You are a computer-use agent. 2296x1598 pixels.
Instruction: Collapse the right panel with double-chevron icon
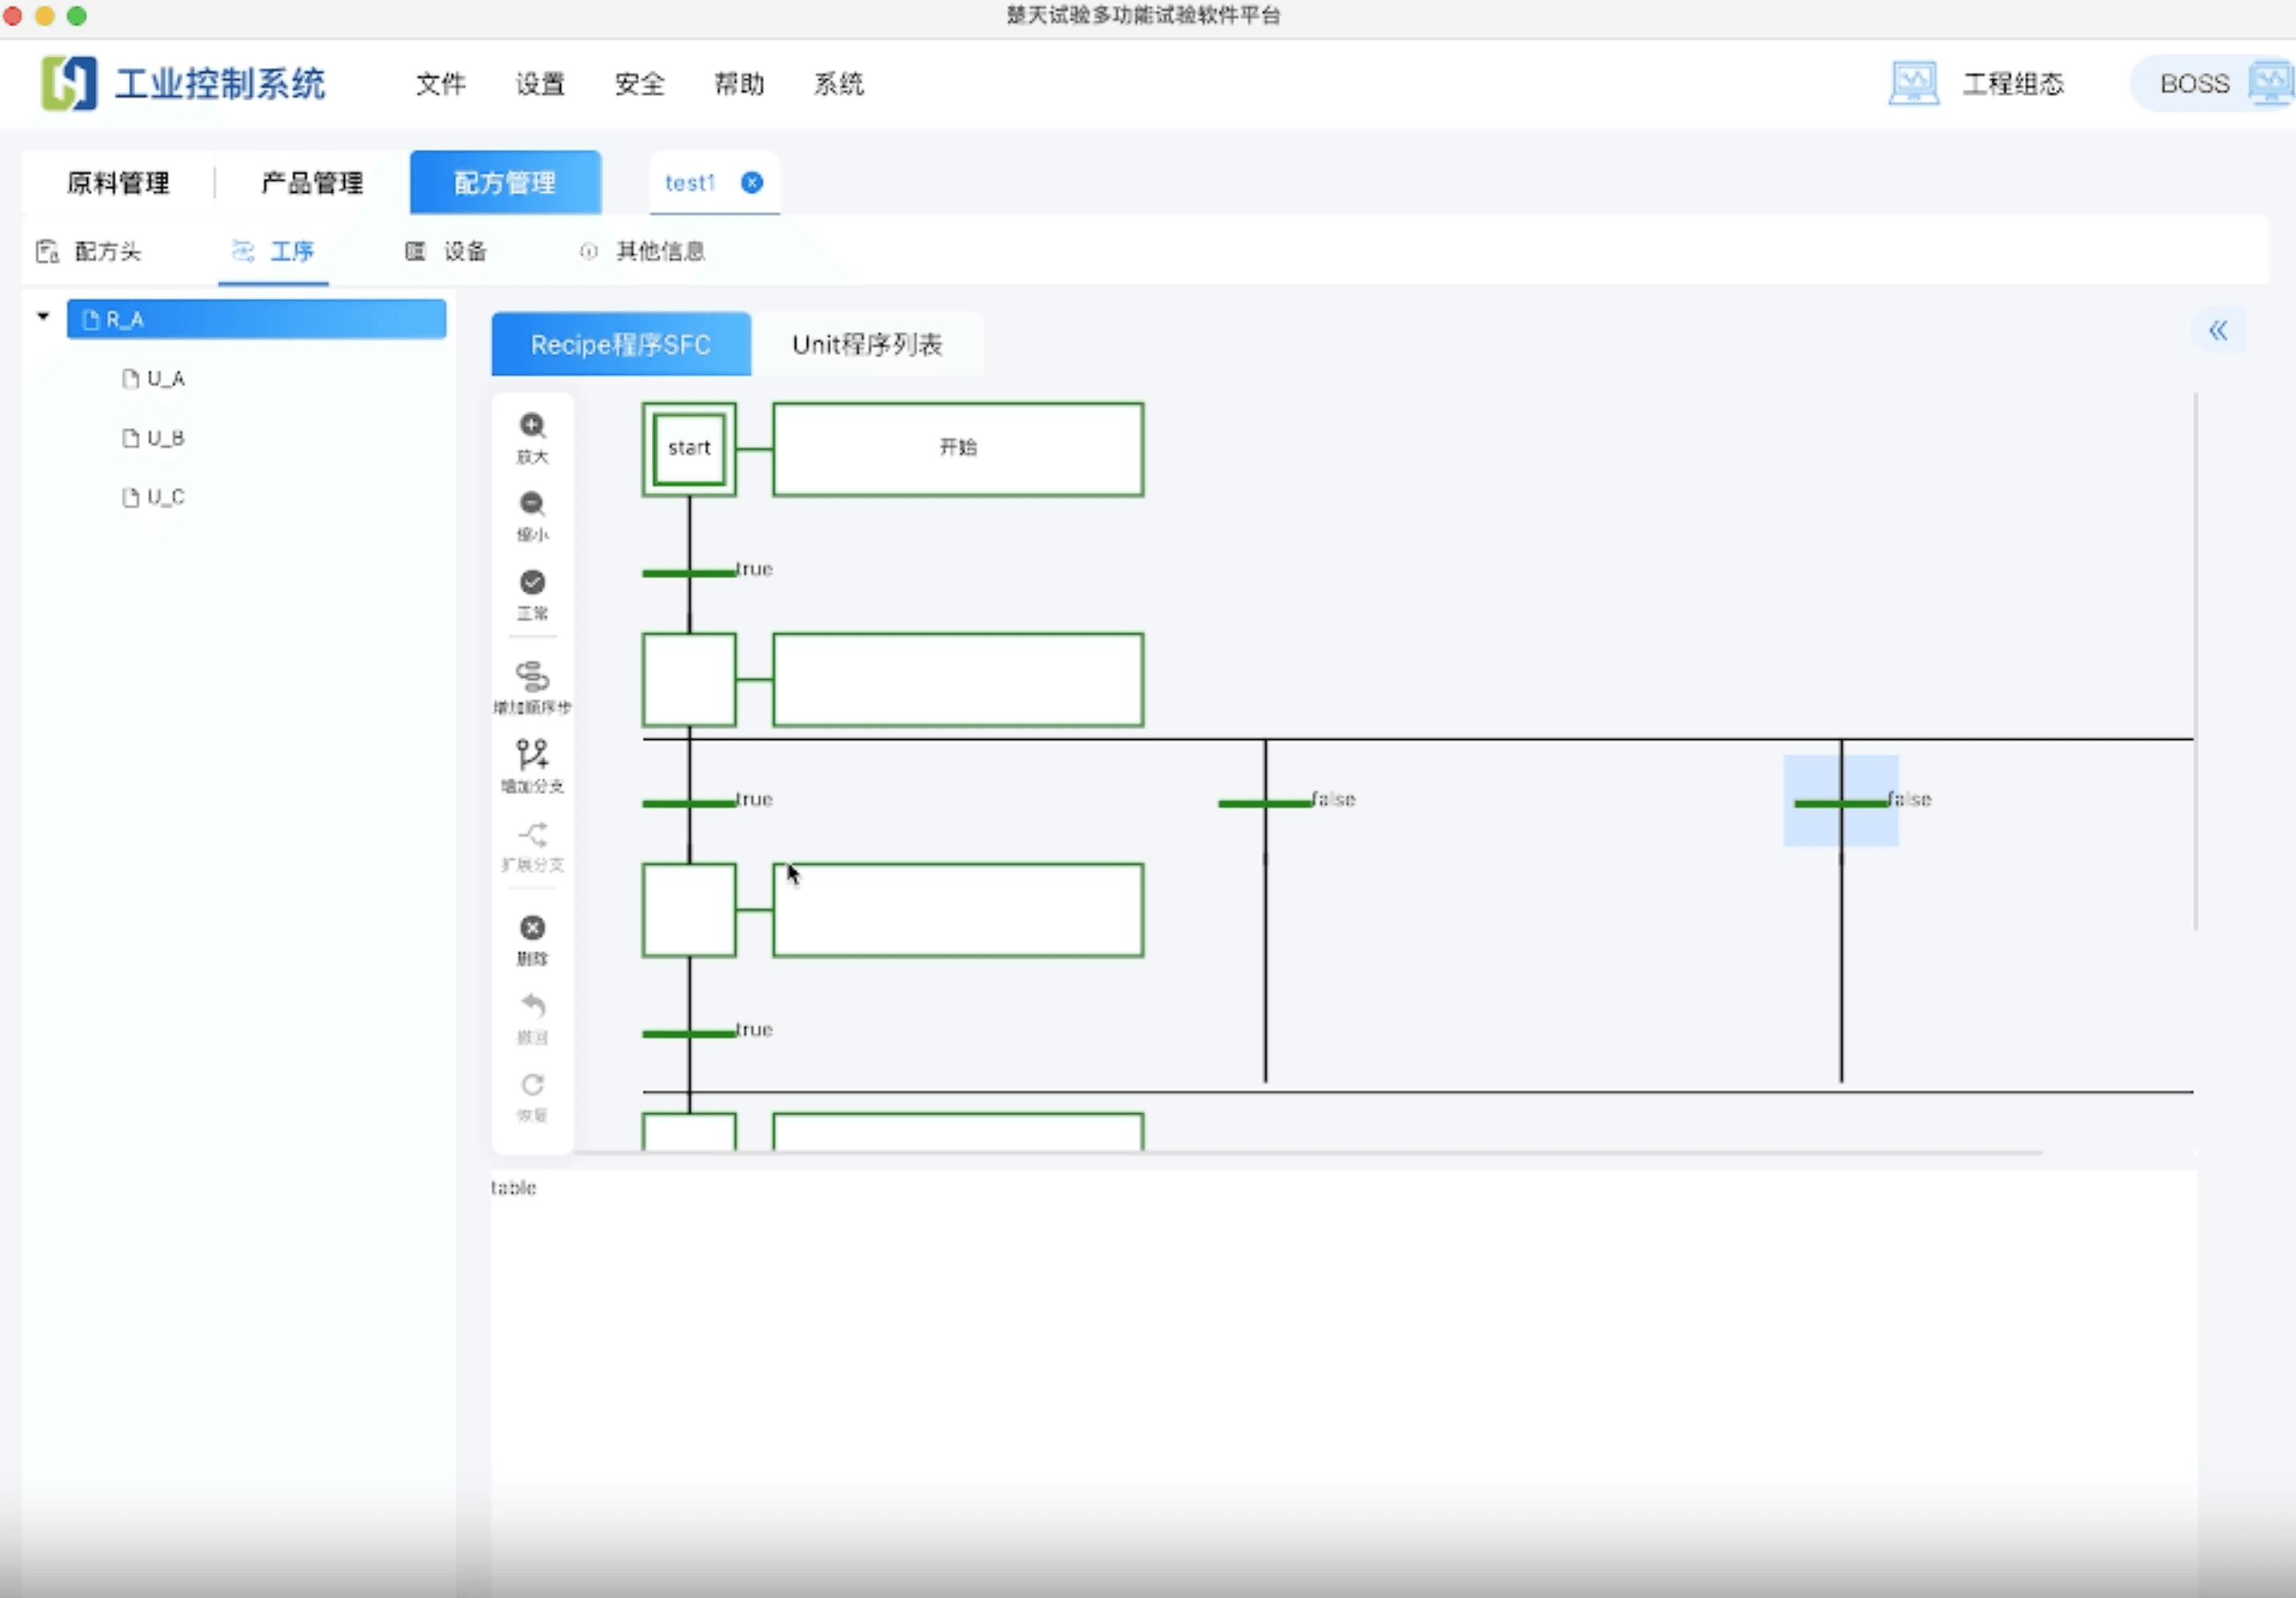(2218, 330)
